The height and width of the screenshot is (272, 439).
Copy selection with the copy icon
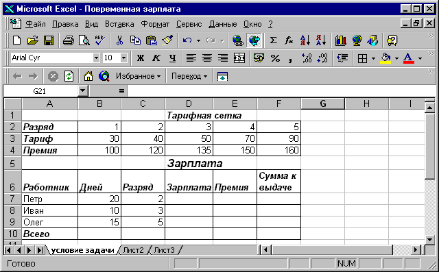[x=136, y=40]
